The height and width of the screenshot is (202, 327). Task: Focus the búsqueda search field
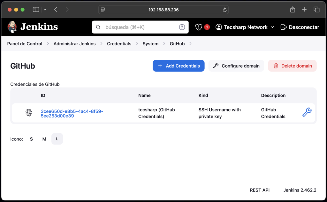tap(141, 27)
